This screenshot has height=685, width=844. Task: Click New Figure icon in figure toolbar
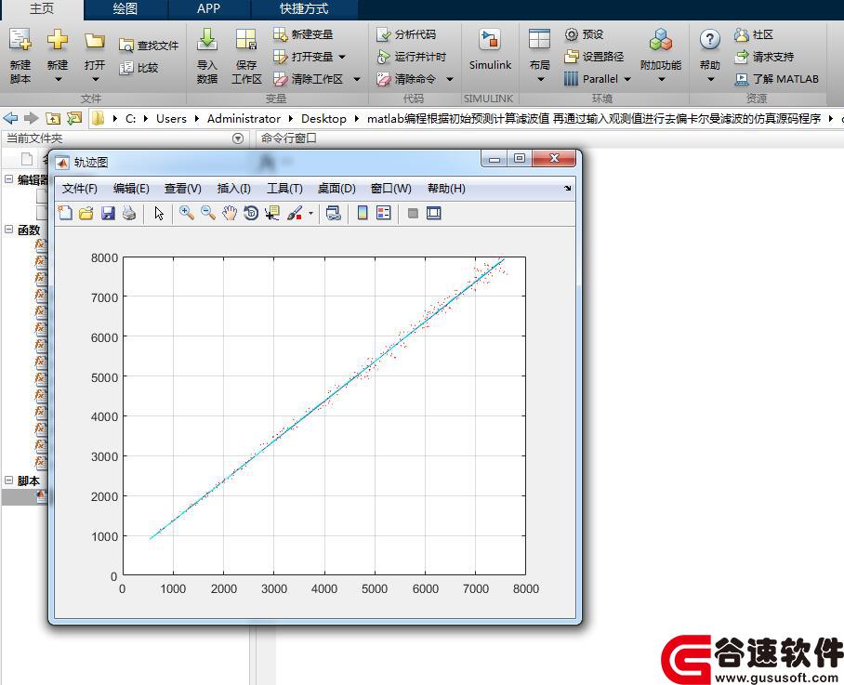tap(65, 213)
